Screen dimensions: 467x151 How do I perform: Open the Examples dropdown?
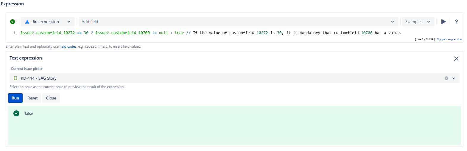click(x=418, y=22)
